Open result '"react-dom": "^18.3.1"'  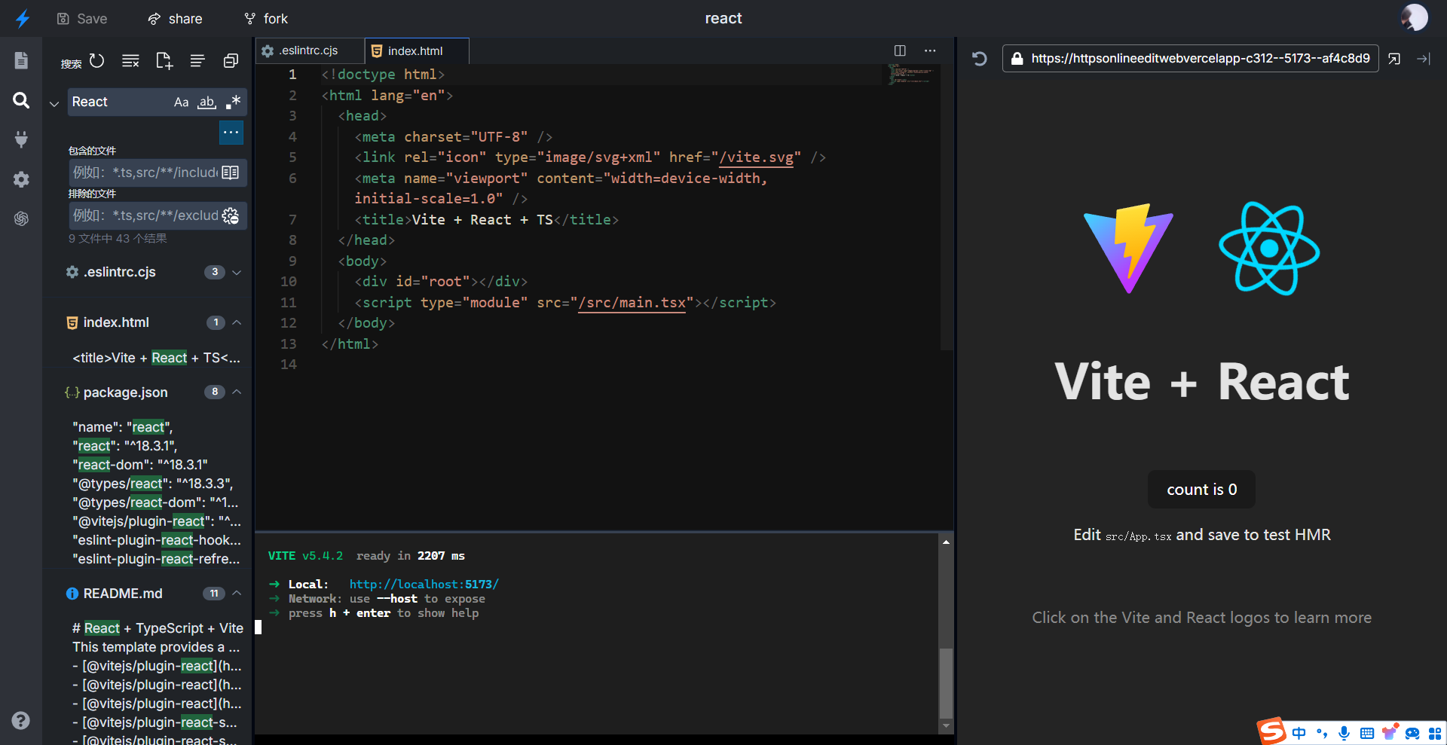pyautogui.click(x=140, y=465)
